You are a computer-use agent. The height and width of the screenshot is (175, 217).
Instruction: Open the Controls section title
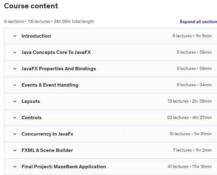32,118
